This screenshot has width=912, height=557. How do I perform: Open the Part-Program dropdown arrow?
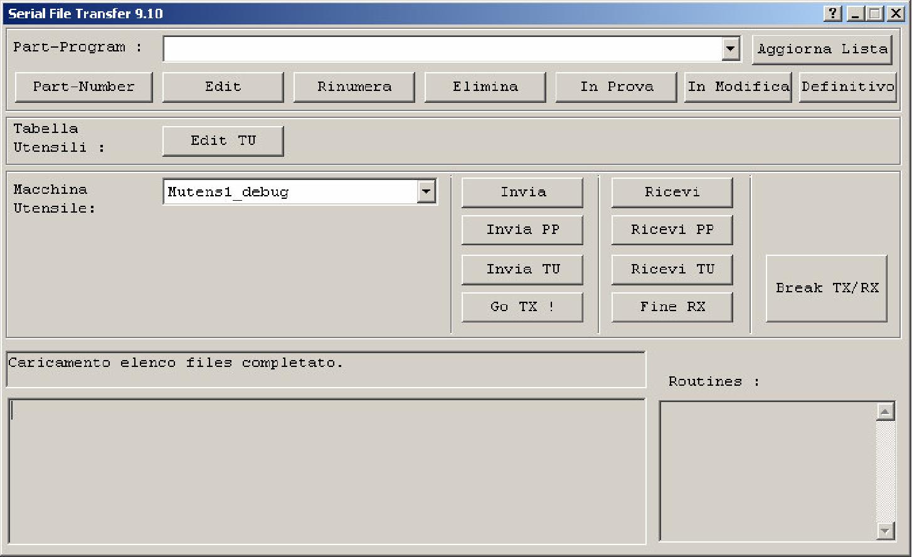(x=731, y=49)
